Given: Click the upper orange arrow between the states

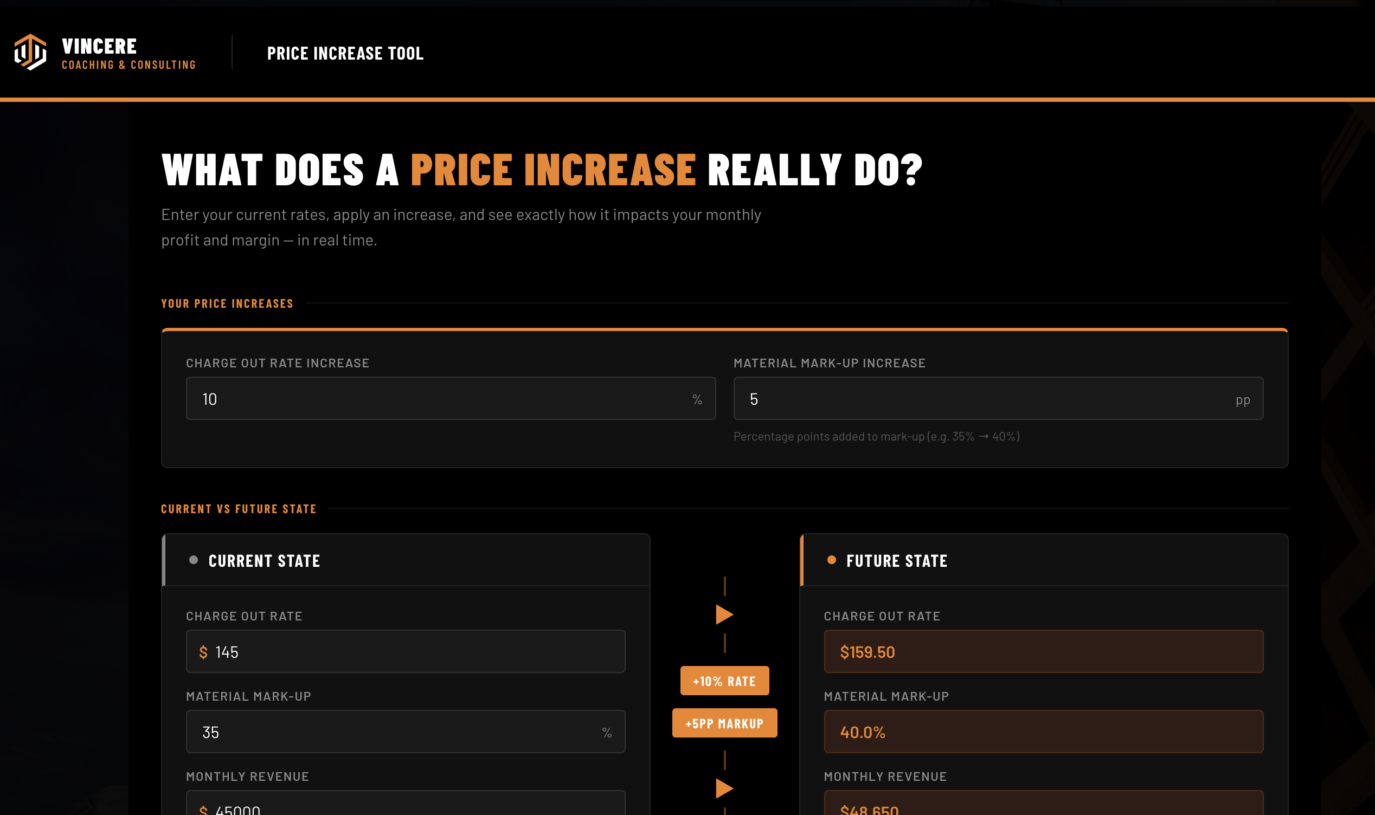Looking at the screenshot, I should (x=724, y=615).
